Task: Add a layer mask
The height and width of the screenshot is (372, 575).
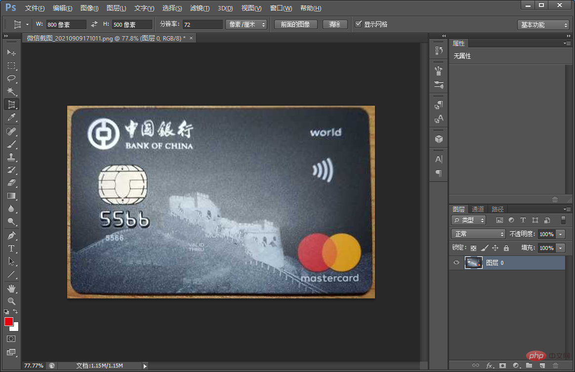Action: point(502,366)
